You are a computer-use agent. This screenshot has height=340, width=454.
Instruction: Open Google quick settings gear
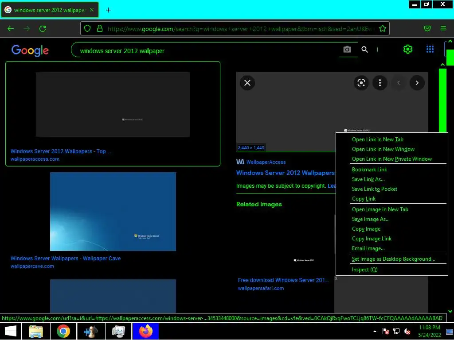408,49
